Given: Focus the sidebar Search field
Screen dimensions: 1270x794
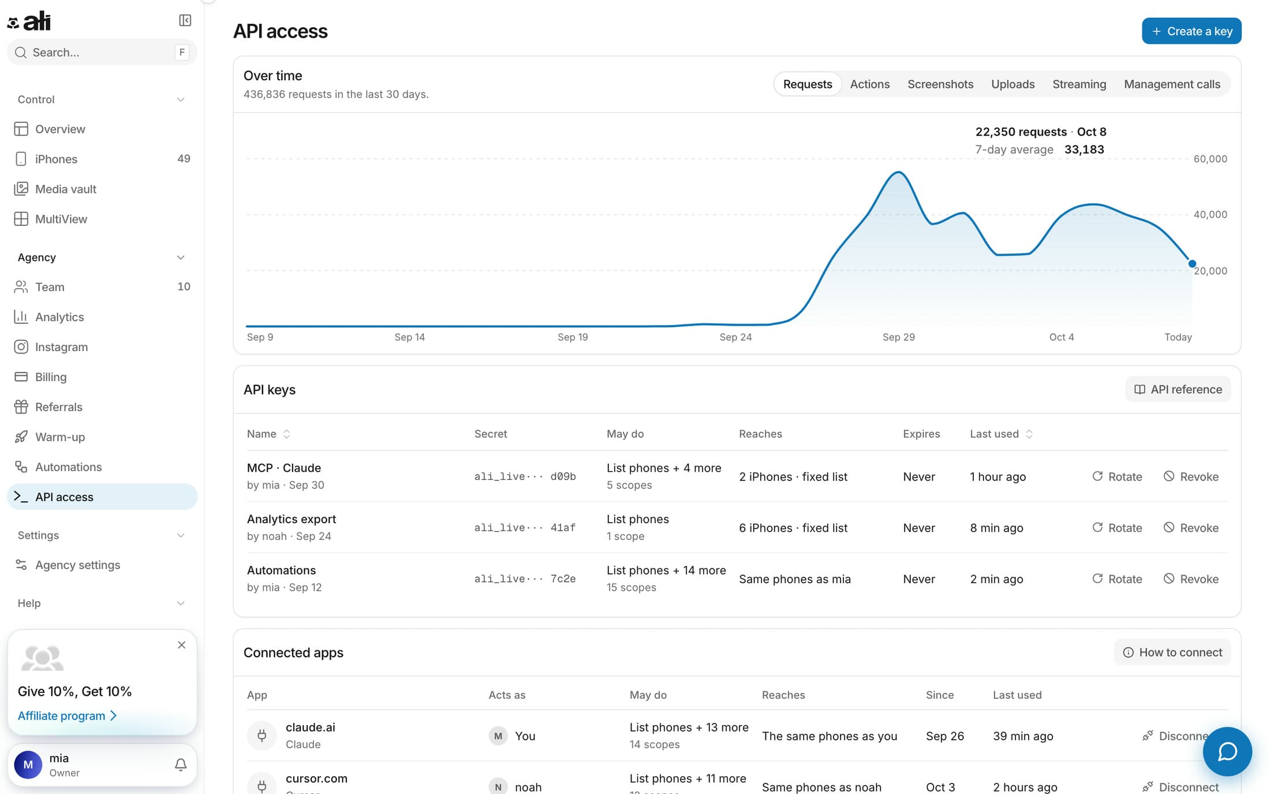Looking at the screenshot, I should (x=102, y=53).
